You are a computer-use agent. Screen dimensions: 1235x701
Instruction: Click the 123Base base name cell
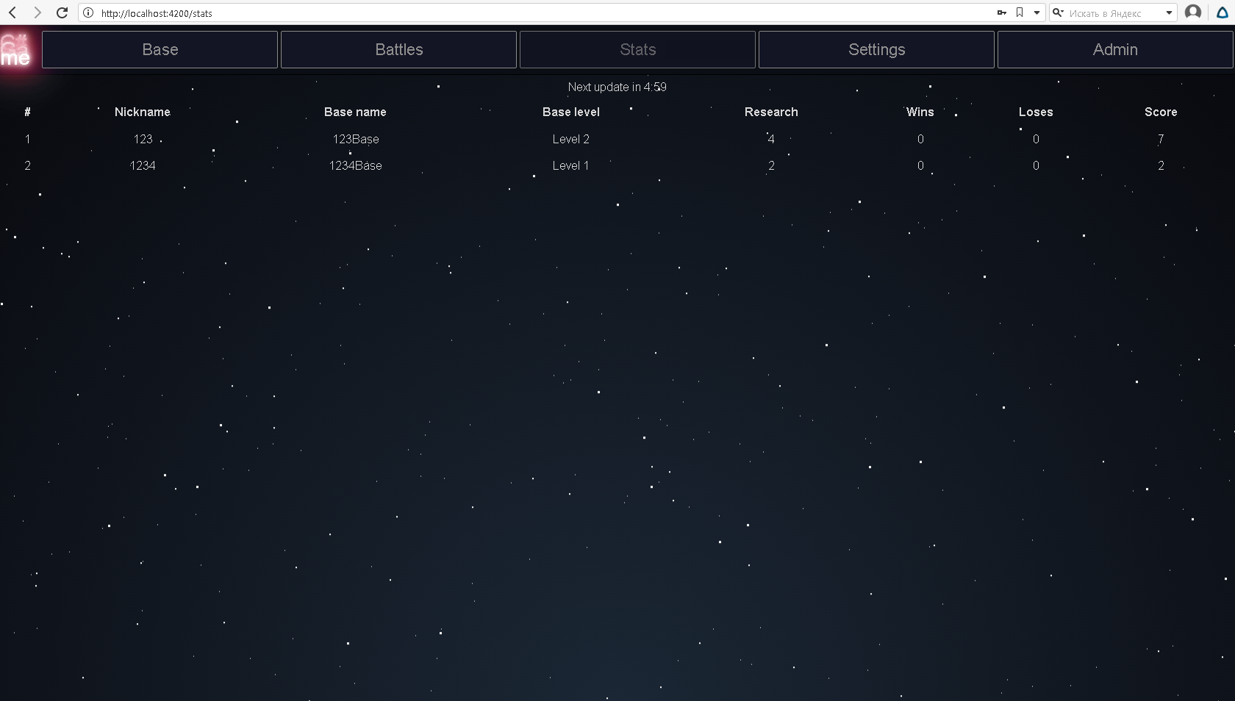point(356,139)
